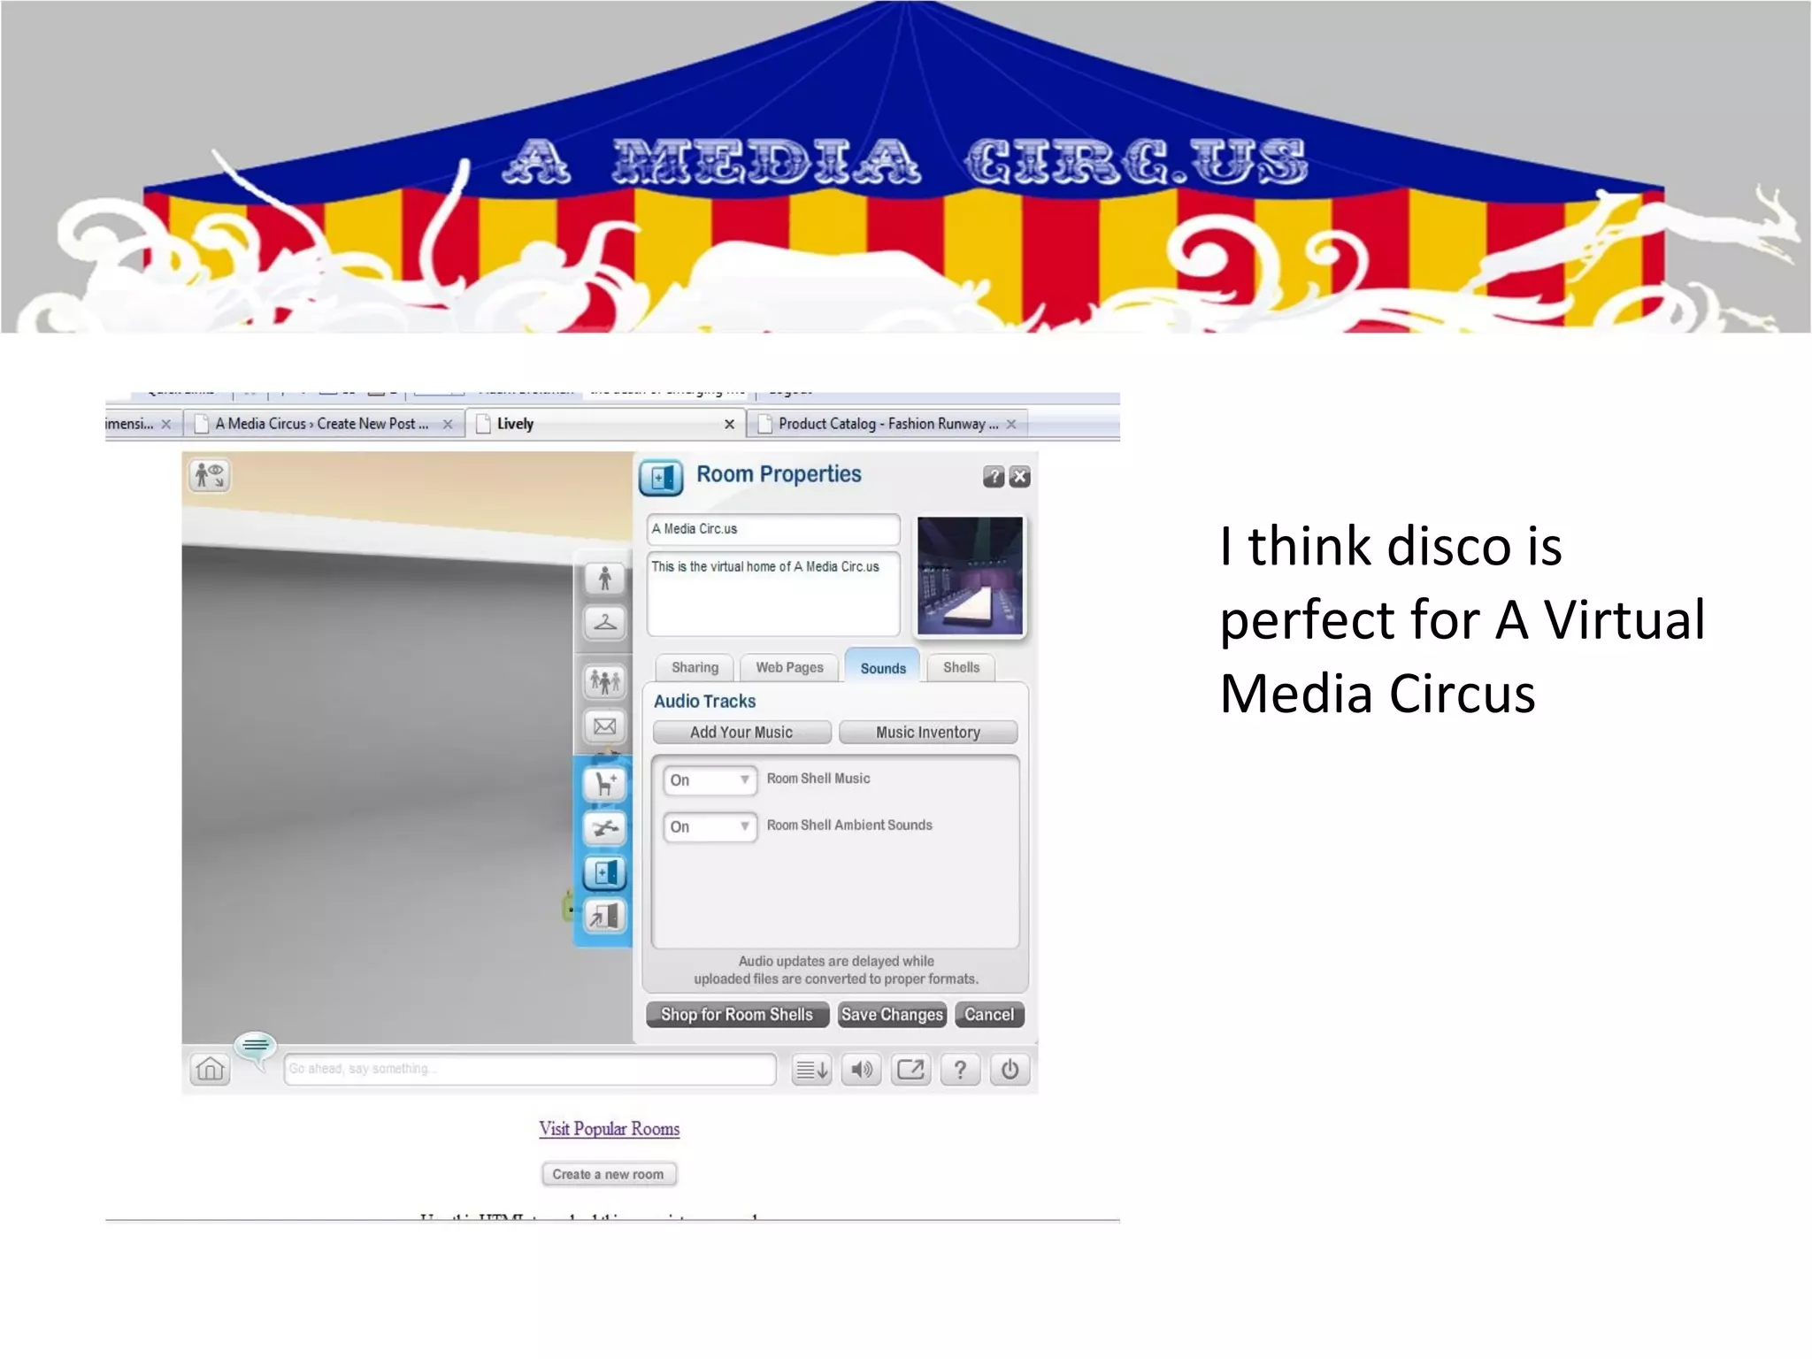Click the Room Properties header icon
This screenshot has height=1359, width=1812.
click(x=661, y=478)
